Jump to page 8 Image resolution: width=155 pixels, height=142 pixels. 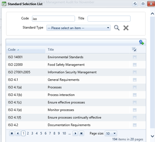(x=54, y=134)
